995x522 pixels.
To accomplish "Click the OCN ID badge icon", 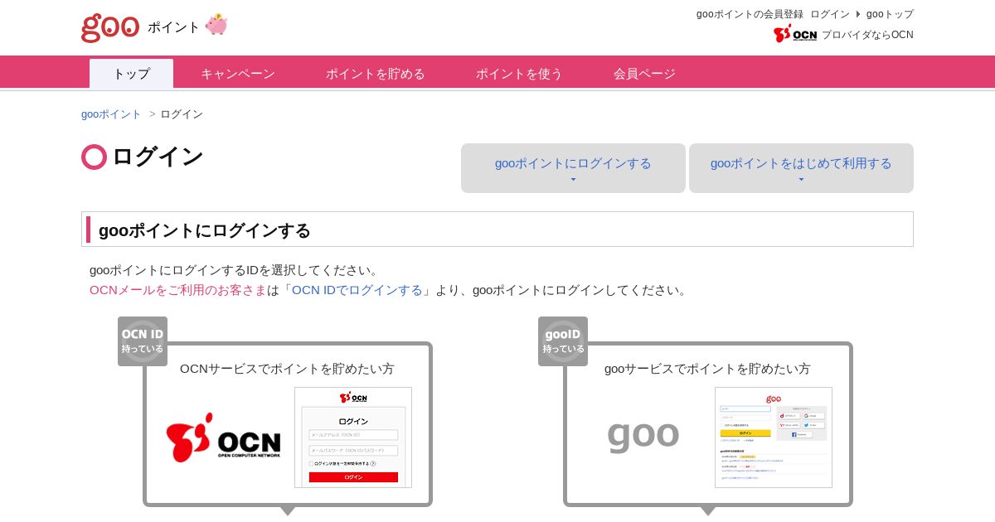I will tap(143, 341).
